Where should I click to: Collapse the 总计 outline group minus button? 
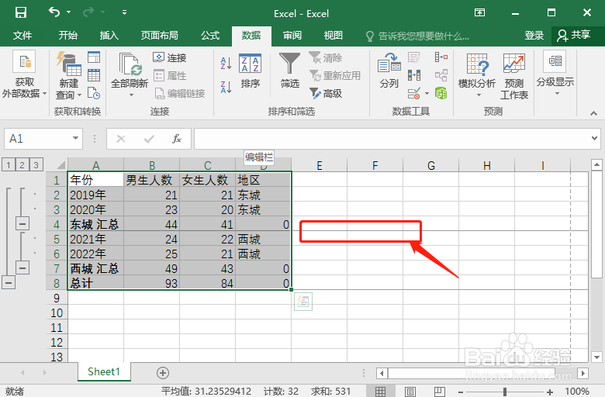(9, 282)
